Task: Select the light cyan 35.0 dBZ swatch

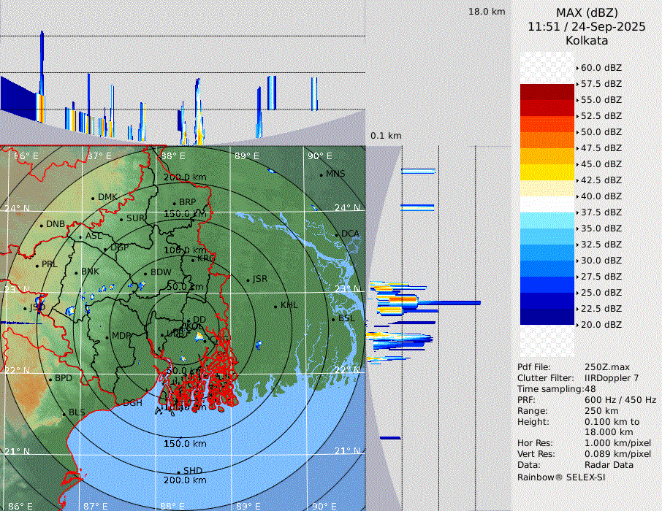Action: tap(547, 220)
